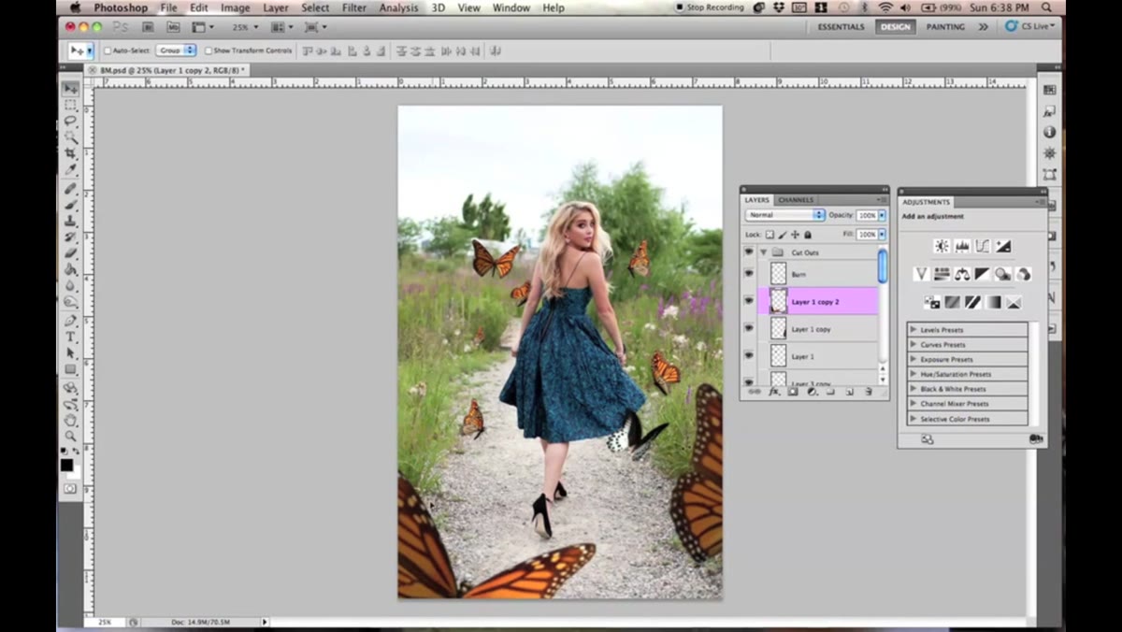The image size is (1122, 632).
Task: Switch to the Painting workspace
Action: click(945, 27)
